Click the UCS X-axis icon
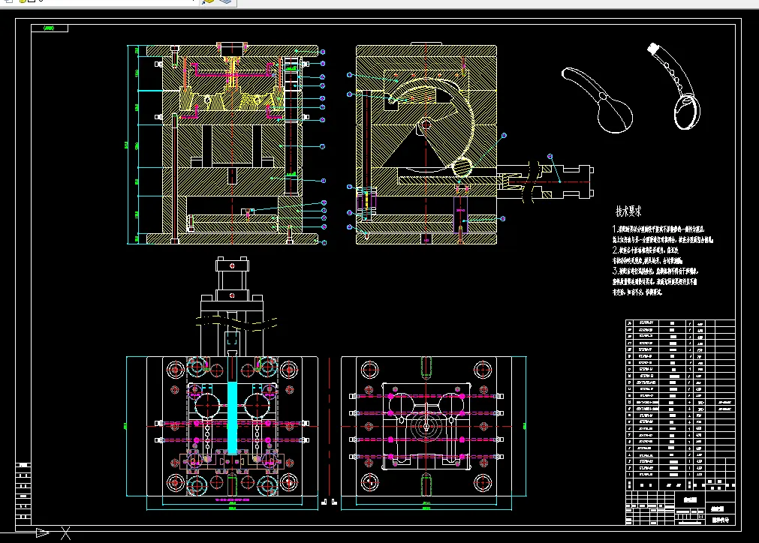Viewport: 759px width, 543px height. pos(66,533)
